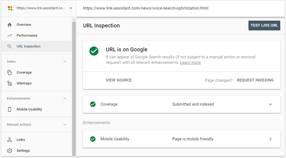Screen dimensions: 286x158
Task: Click the green checkmark beside URL is on Google
Action: tap(94, 51)
